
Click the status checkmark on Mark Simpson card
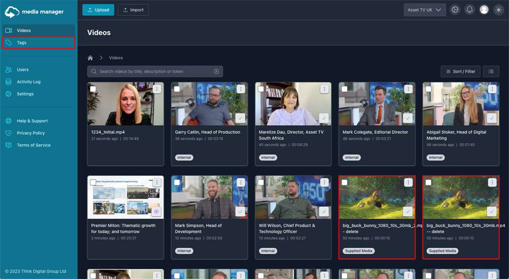[240, 211]
